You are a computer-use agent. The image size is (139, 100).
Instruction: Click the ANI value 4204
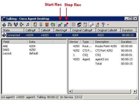point(32,46)
